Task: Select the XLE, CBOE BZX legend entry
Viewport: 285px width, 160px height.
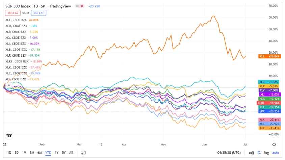Action: tap(16, 20)
